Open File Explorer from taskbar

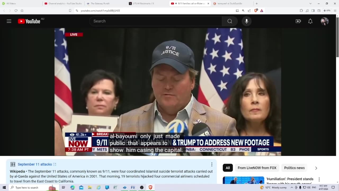tap(90, 188)
